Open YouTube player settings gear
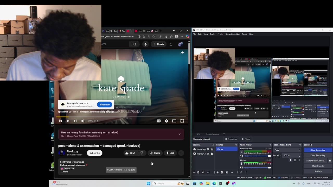The width and height of the screenshot is (333, 187). (166, 121)
